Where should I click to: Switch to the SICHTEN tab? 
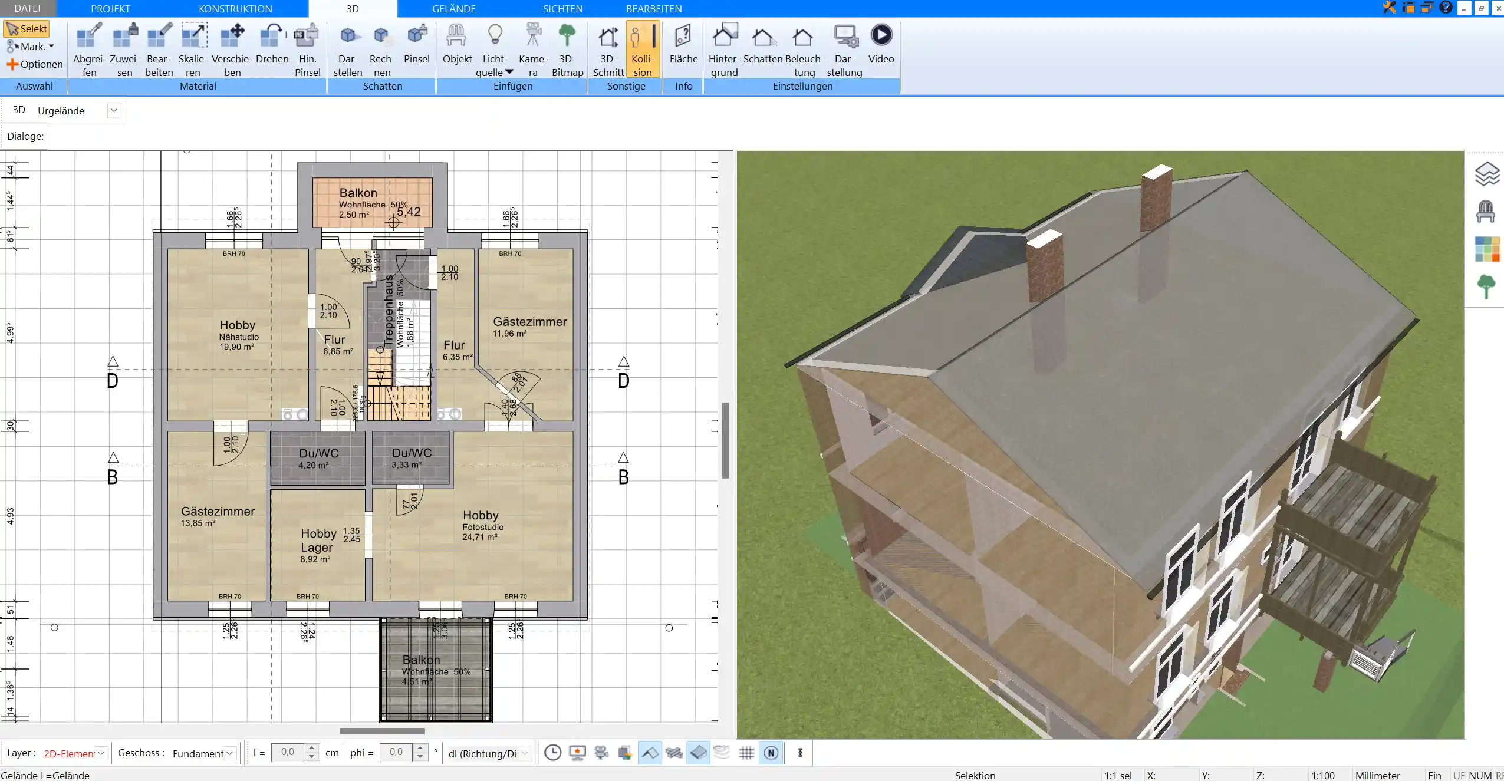pos(562,8)
